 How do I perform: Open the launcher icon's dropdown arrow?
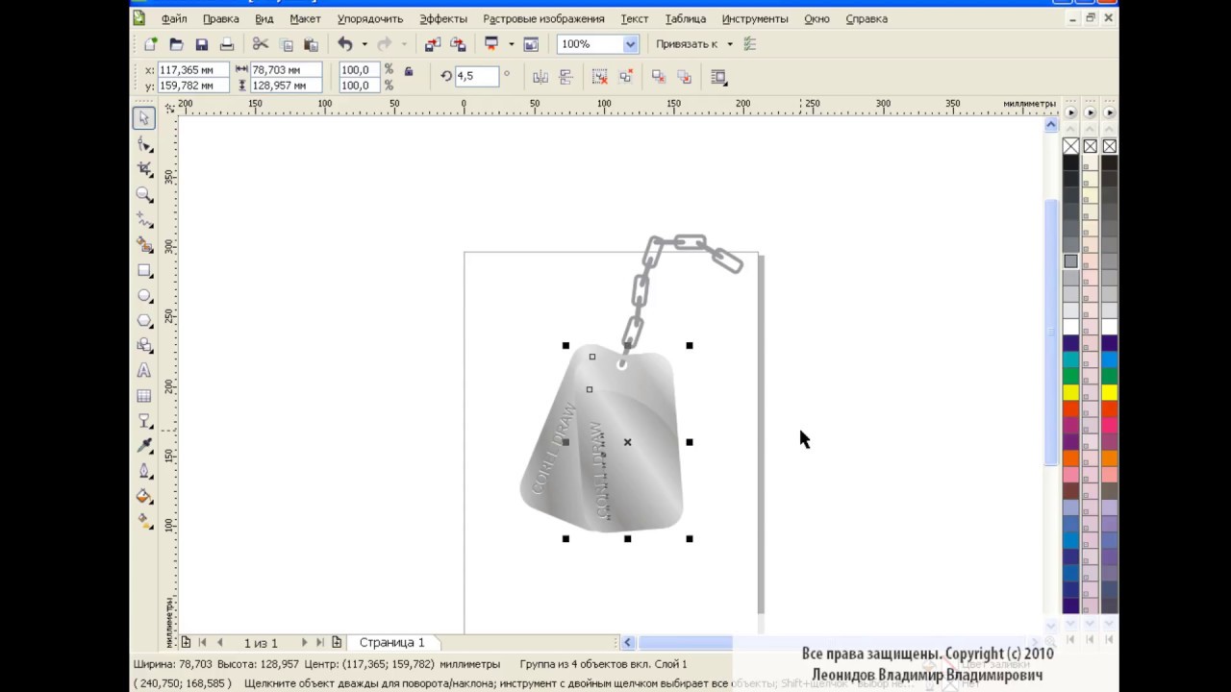tap(511, 44)
